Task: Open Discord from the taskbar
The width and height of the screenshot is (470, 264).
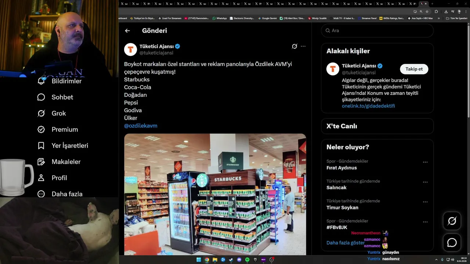Action: pyautogui.click(x=239, y=260)
